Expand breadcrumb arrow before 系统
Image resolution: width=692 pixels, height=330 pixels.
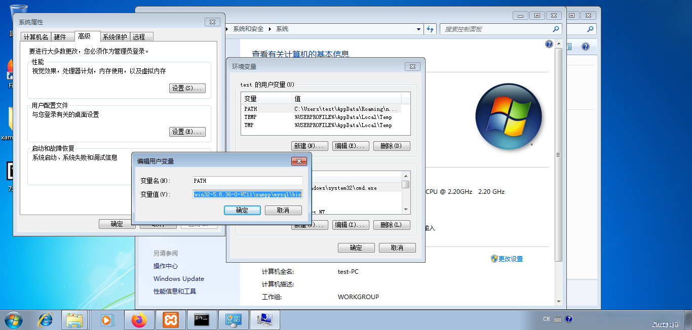click(270, 29)
